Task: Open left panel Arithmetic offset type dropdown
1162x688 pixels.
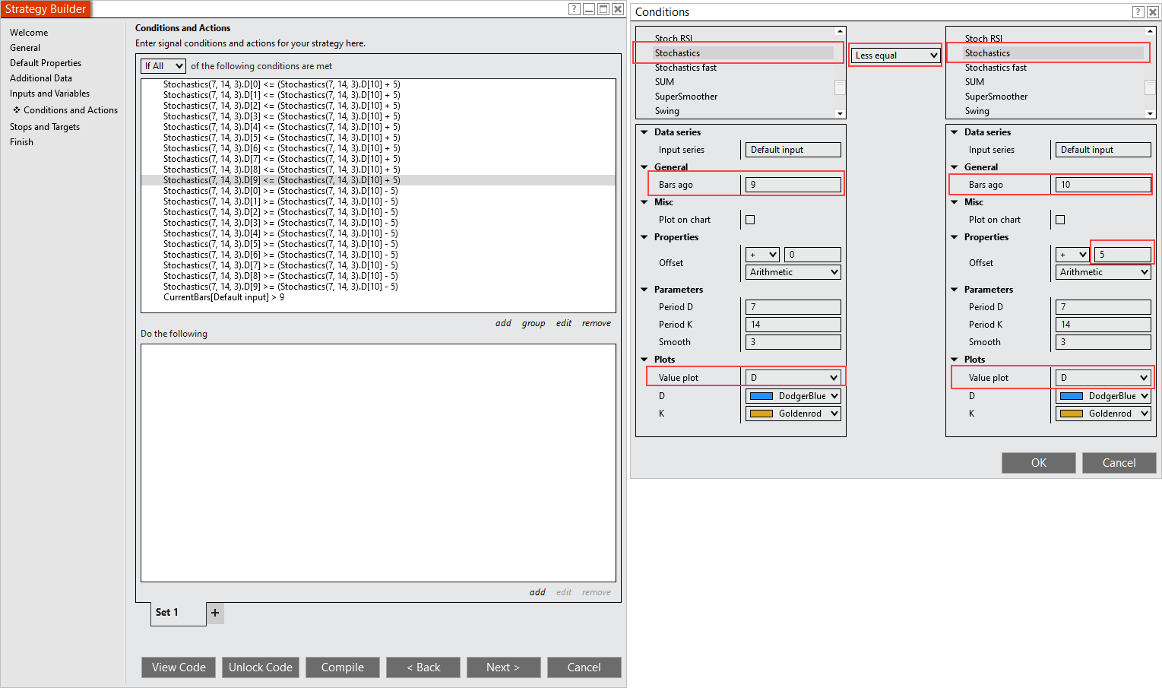Action: [793, 272]
